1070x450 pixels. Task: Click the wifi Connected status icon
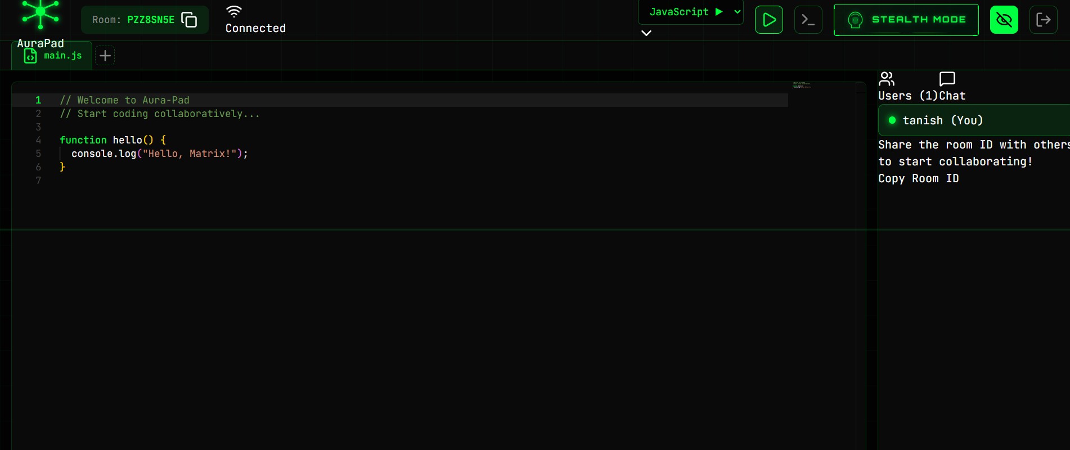tap(234, 11)
